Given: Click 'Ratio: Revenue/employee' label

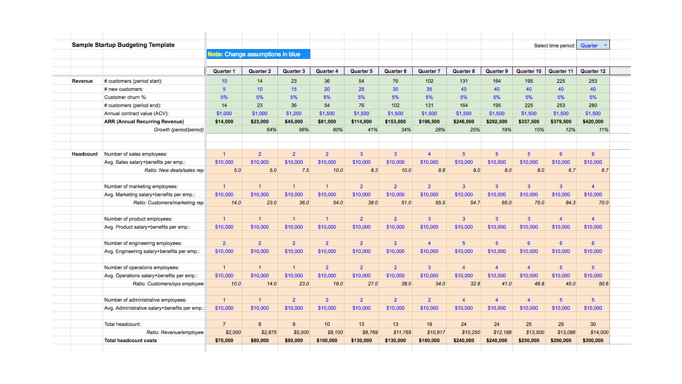Looking at the screenshot, I should 175,332.
